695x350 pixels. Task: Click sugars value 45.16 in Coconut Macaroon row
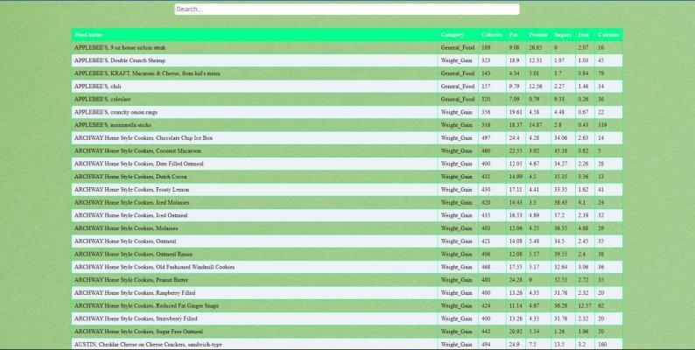(560, 150)
